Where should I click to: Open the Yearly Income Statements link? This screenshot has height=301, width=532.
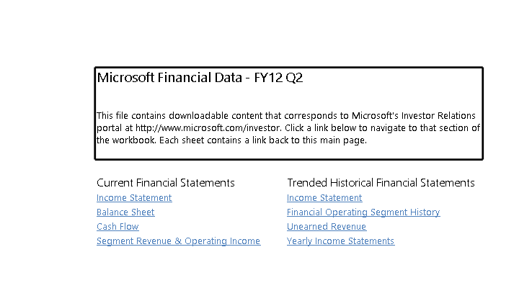(341, 241)
